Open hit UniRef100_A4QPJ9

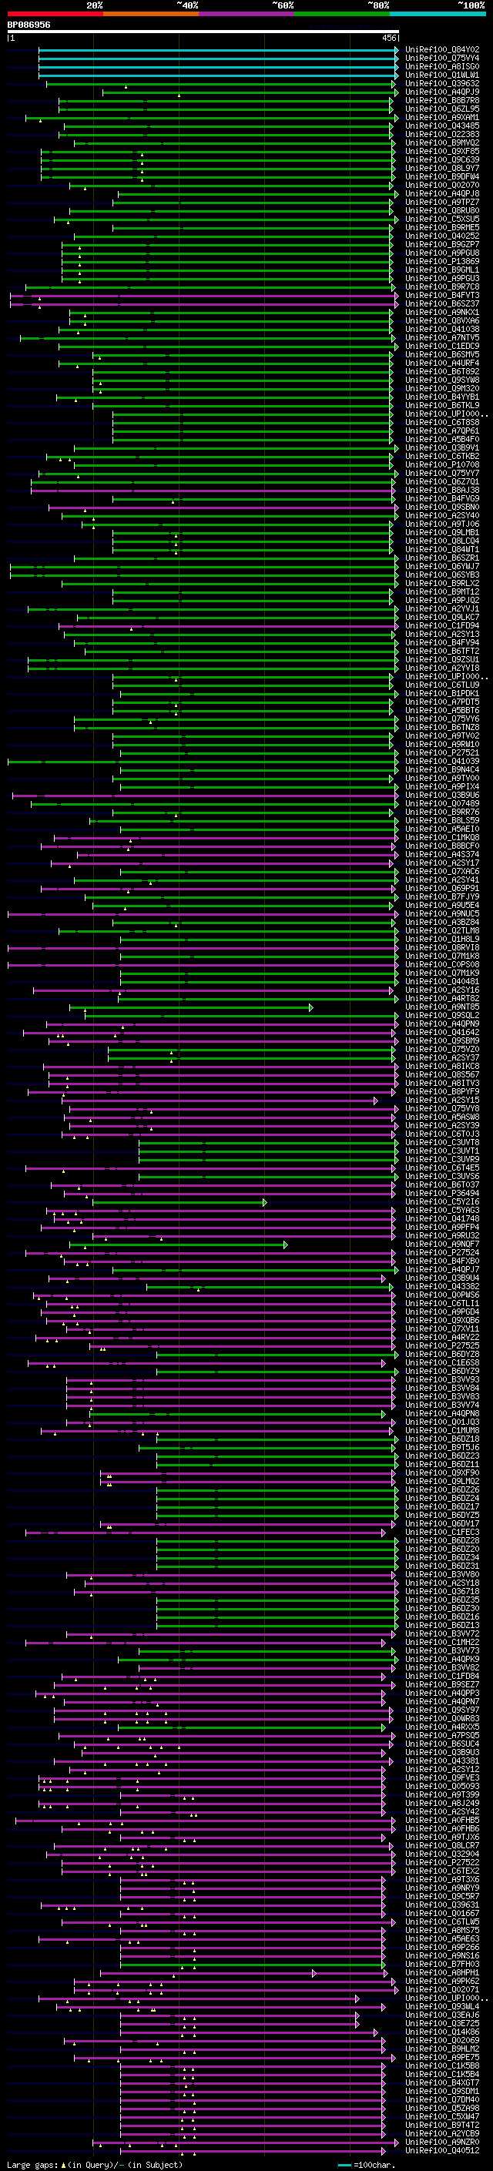(x=442, y=92)
